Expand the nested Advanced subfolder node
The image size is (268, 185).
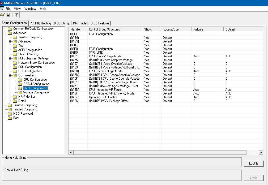click(10, 41)
